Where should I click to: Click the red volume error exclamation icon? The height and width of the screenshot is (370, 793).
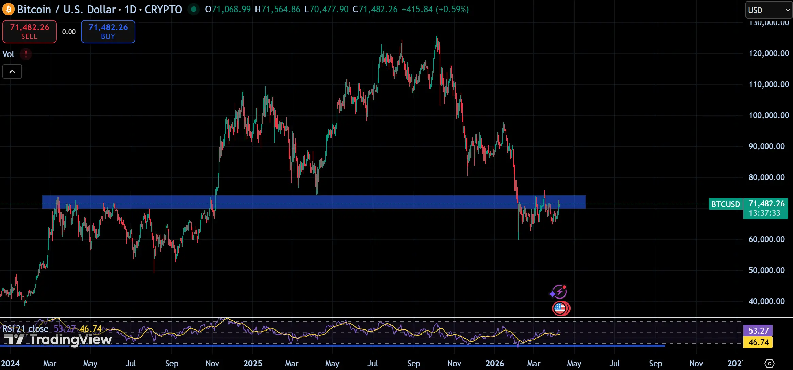pos(26,54)
